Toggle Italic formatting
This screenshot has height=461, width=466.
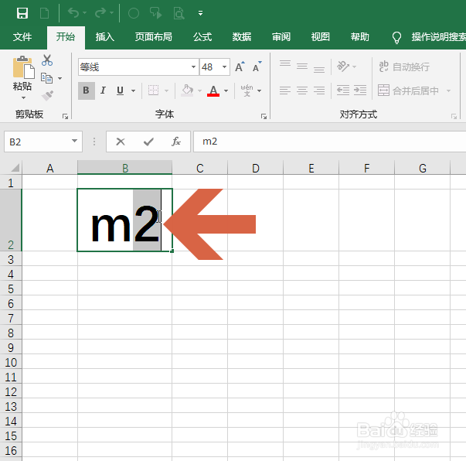click(x=103, y=90)
